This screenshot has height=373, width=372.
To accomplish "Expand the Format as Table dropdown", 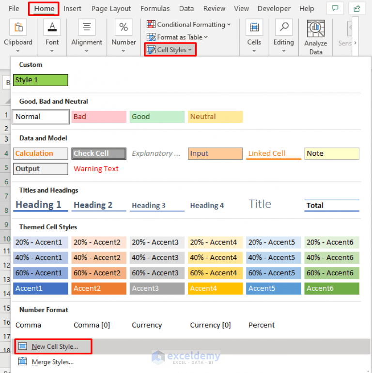I will [x=206, y=37].
